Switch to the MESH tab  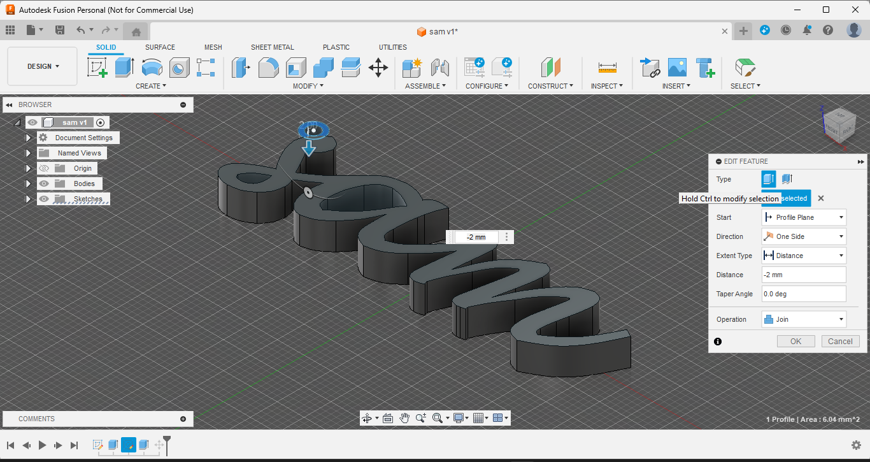click(x=213, y=47)
